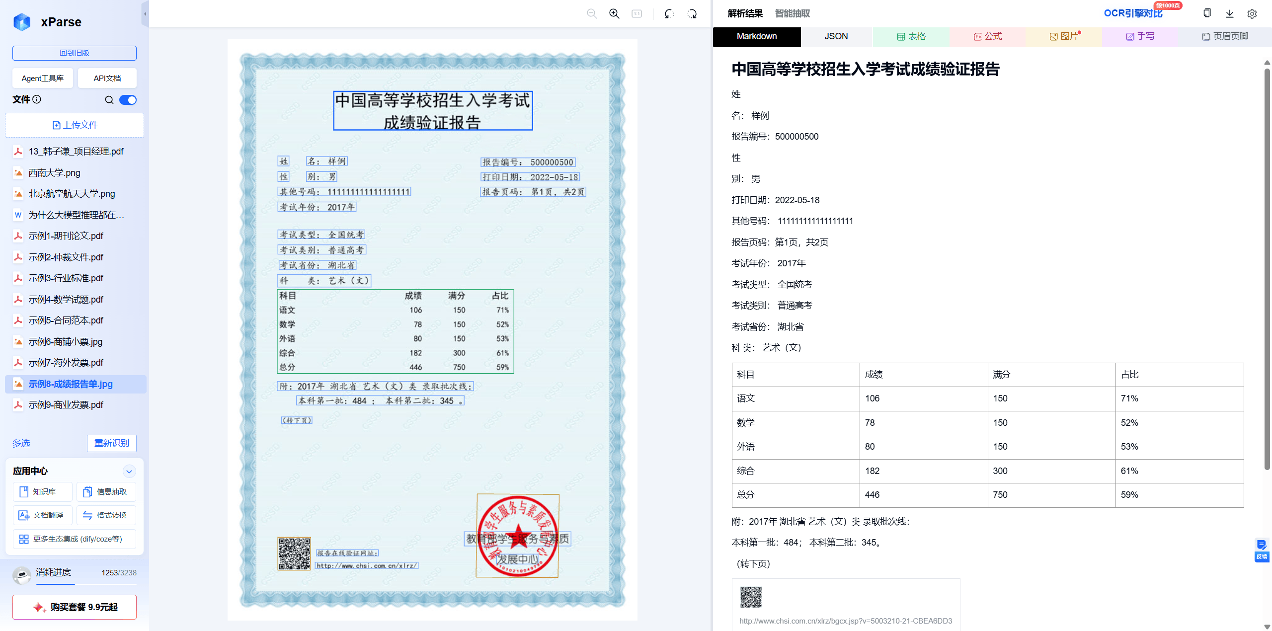
Task: Click the xParse logo icon
Action: point(22,22)
